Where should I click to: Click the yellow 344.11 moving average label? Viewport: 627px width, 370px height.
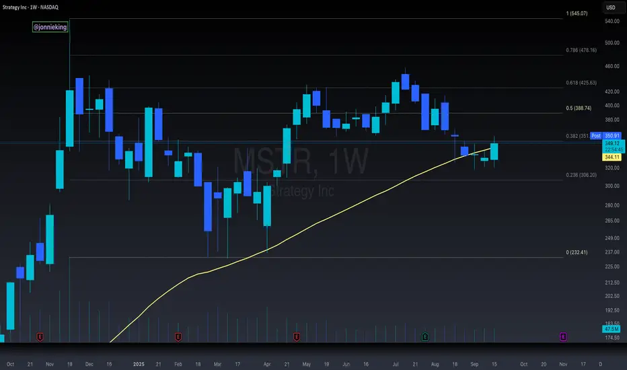point(612,157)
